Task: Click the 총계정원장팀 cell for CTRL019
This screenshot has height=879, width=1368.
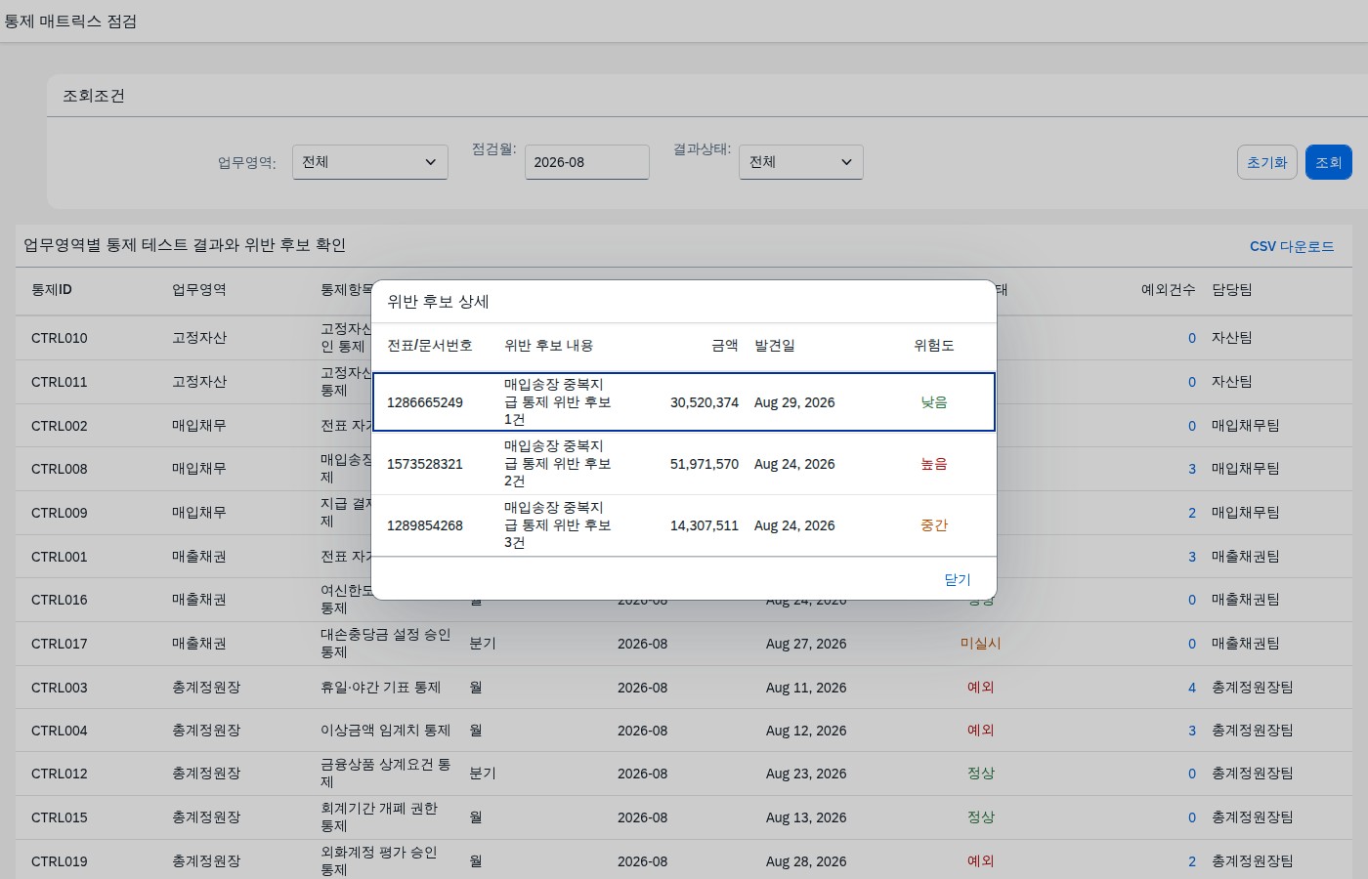Action: (1253, 861)
